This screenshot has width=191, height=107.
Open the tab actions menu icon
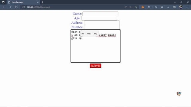(x=3, y=2)
